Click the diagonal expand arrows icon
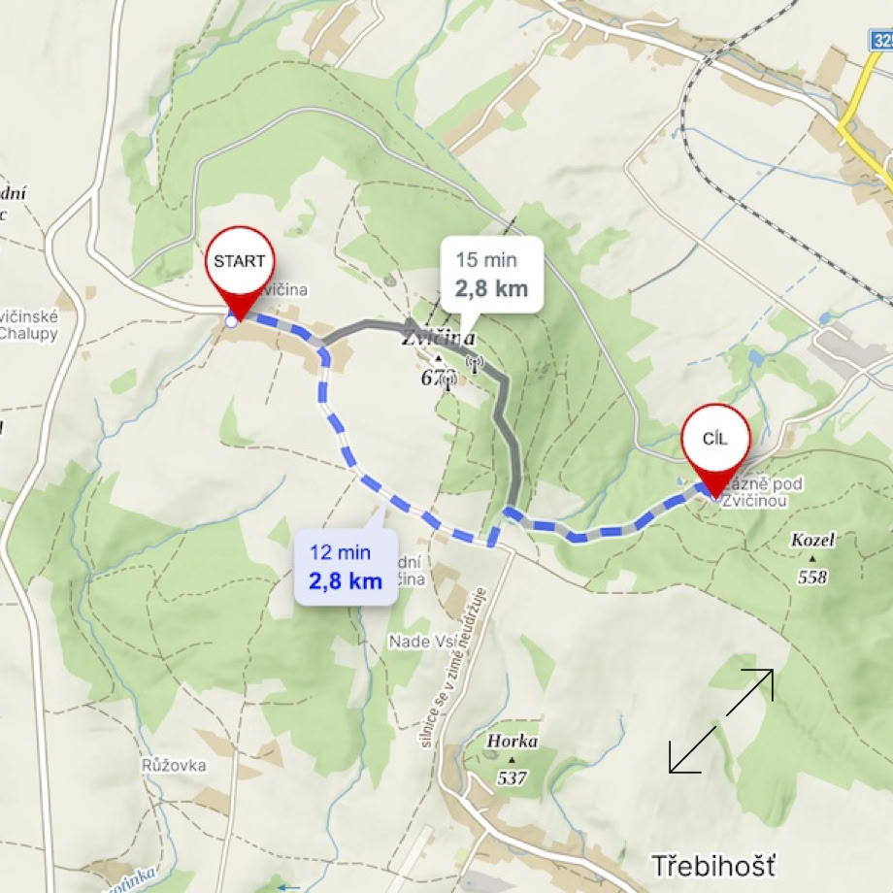This screenshot has height=893, width=893. 721,720
